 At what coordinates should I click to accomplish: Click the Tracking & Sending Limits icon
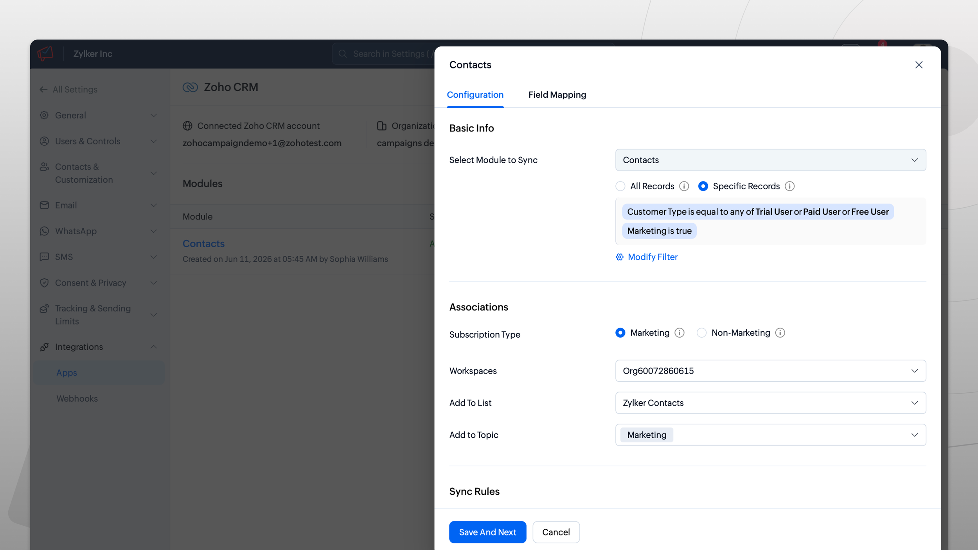point(44,309)
